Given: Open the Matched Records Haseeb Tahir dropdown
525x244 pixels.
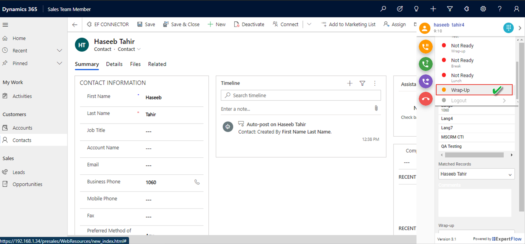Looking at the screenshot, I should (x=476, y=174).
